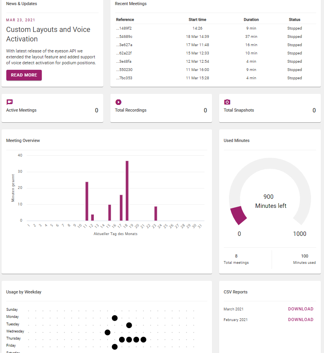Click the Total Snapshots camera icon
This screenshot has width=324, height=353.
coord(227,102)
